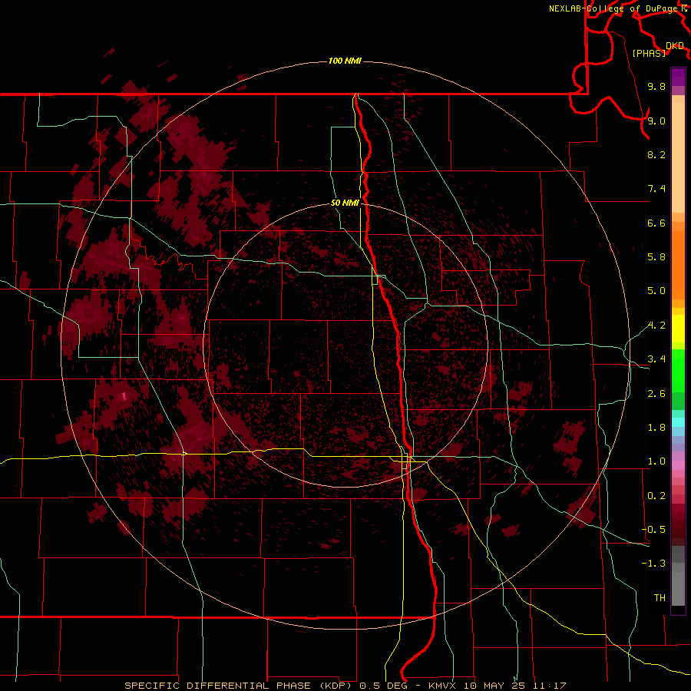Click the 'TH' threshold label on the scale

[660, 598]
